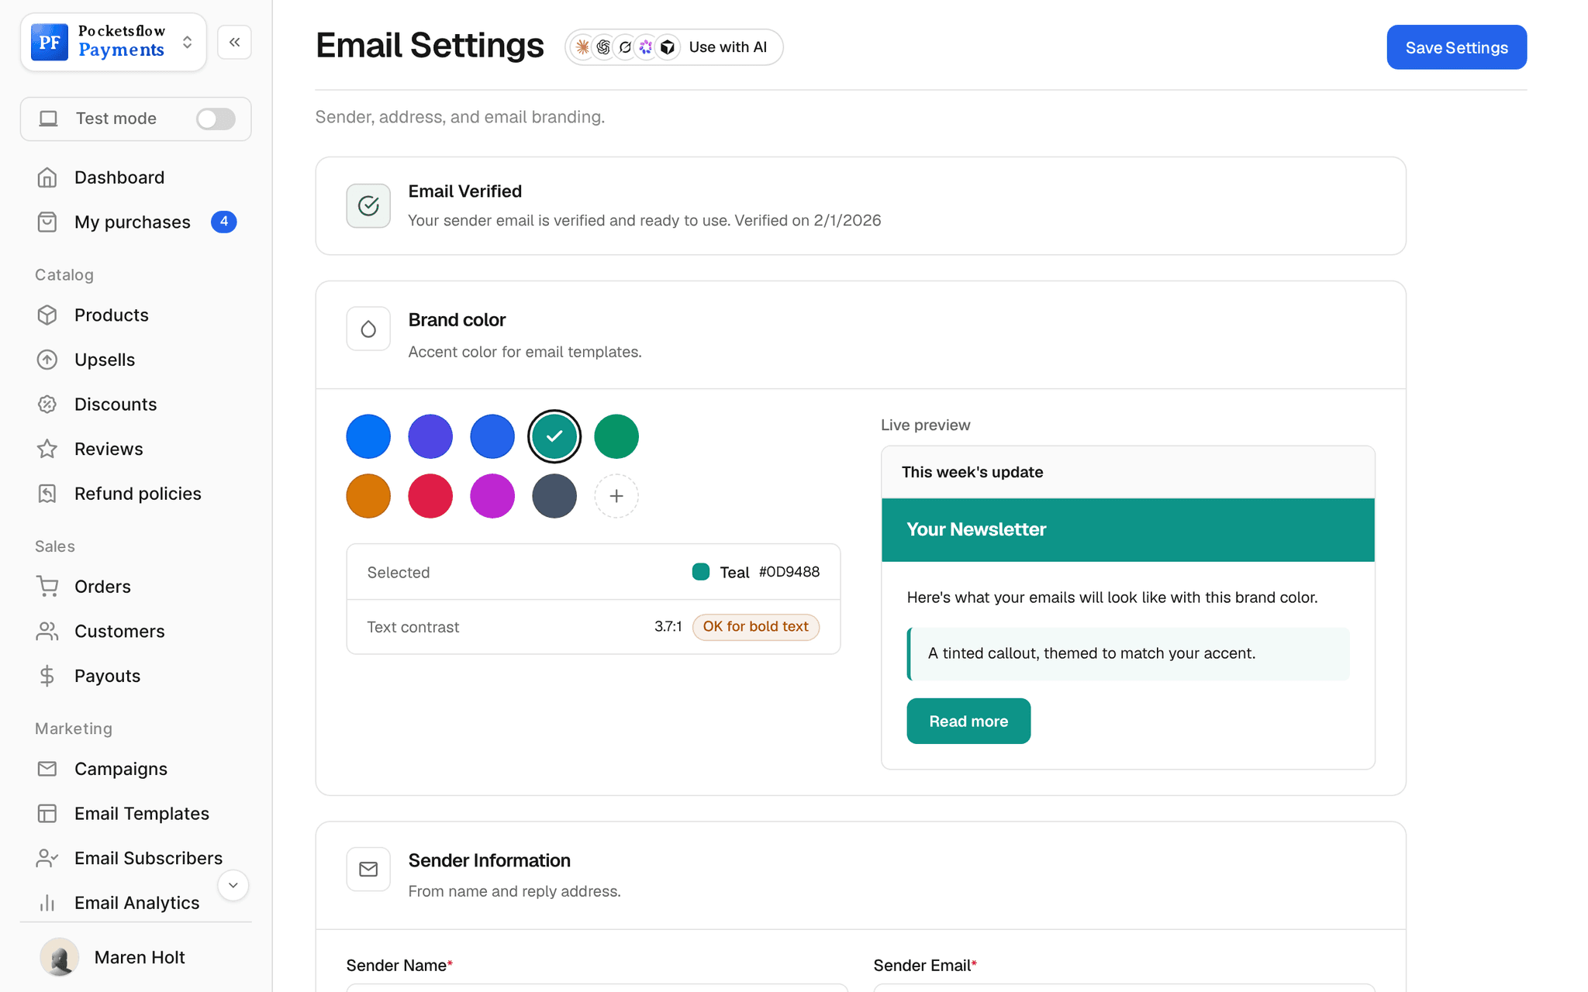1588x992 pixels.
Task: Click Read more in live preview
Action: coord(968,722)
